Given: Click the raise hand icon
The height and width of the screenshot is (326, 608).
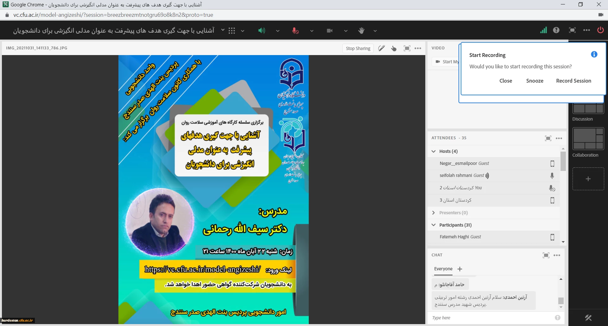Looking at the screenshot, I should (361, 31).
